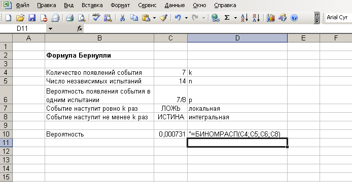Select cell Количество появлений события
This screenshot has height=182, width=352.
pyautogui.click(x=99, y=72)
